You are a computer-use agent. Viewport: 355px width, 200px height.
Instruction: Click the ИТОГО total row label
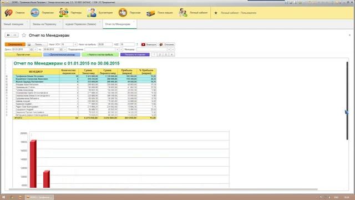point(18,118)
